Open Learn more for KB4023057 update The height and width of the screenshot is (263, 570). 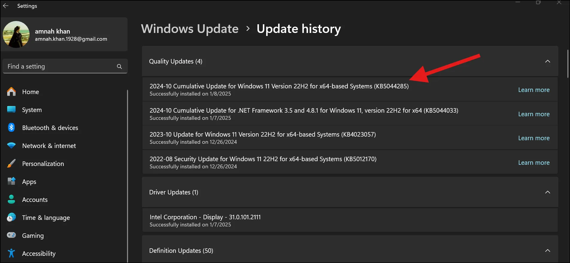tap(534, 138)
